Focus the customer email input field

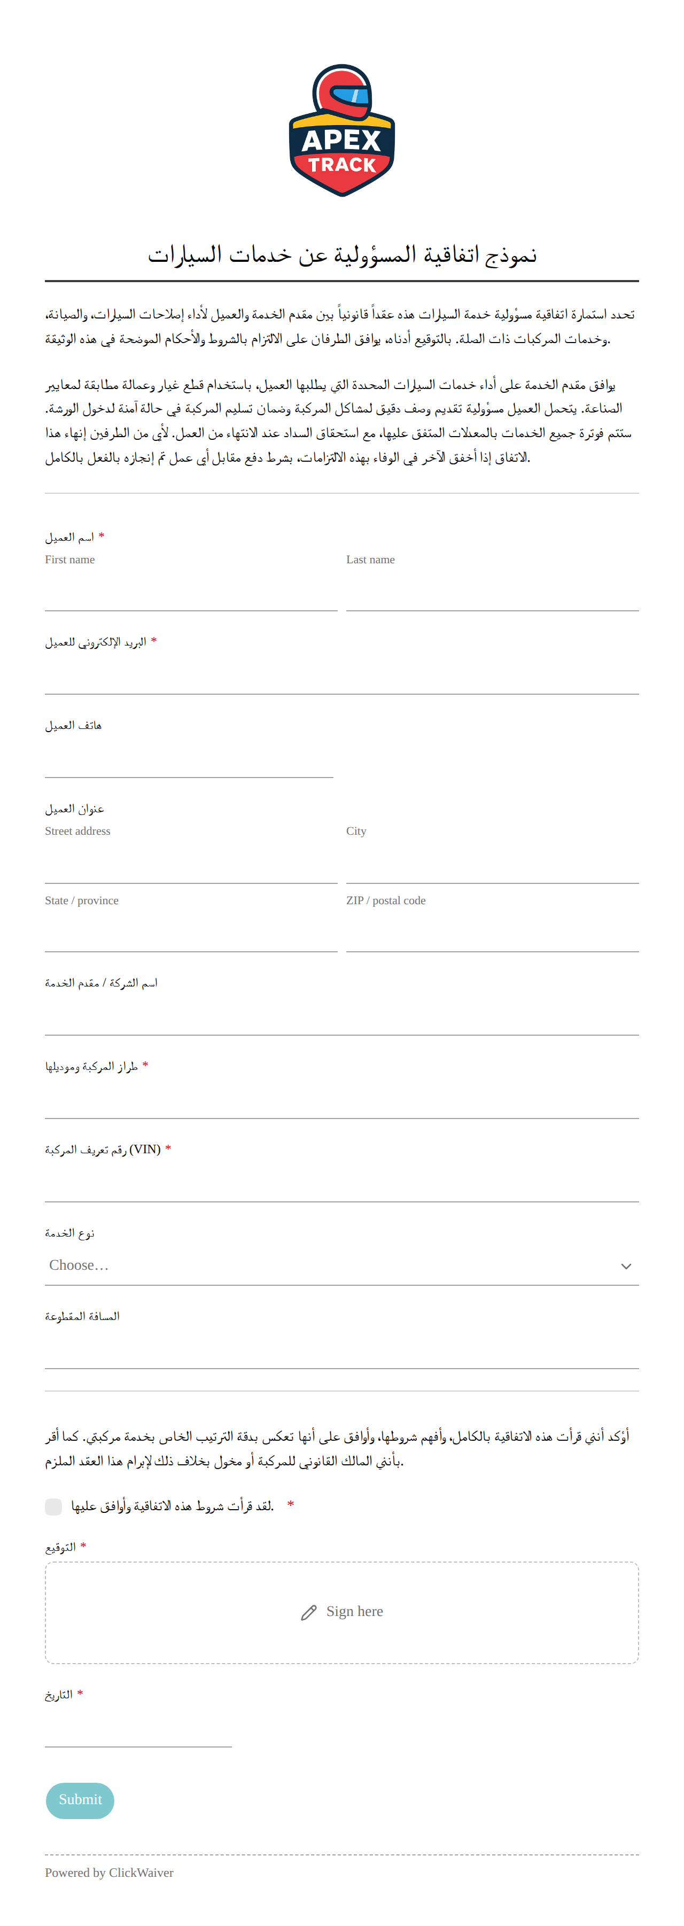tap(341, 675)
